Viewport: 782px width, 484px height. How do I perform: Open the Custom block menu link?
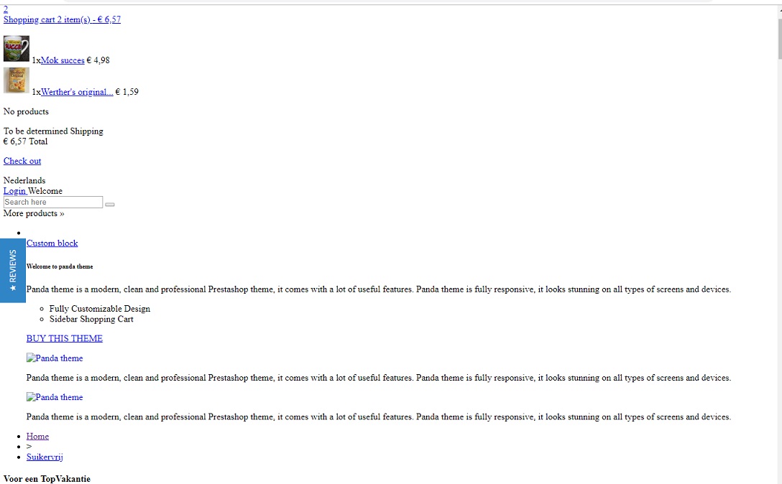(x=52, y=243)
